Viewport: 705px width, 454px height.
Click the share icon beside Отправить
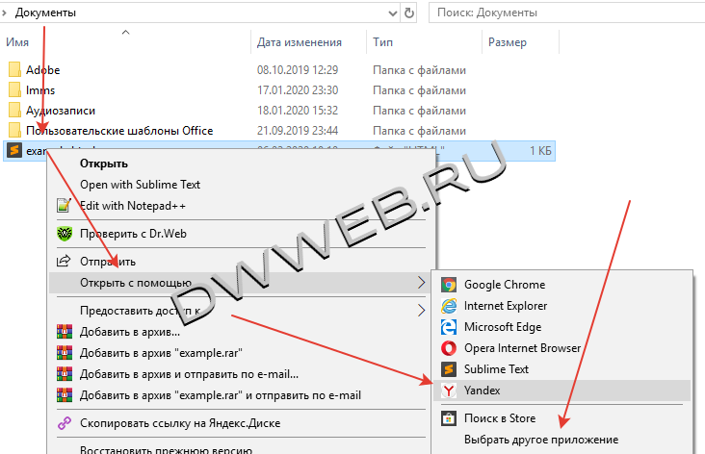point(64,261)
